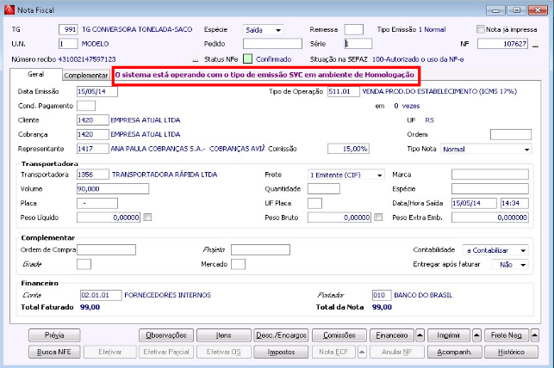Image resolution: width=554 pixels, height=368 pixels.
Task: Click the Ordem de Compra field
Action: pyautogui.click(x=106, y=250)
